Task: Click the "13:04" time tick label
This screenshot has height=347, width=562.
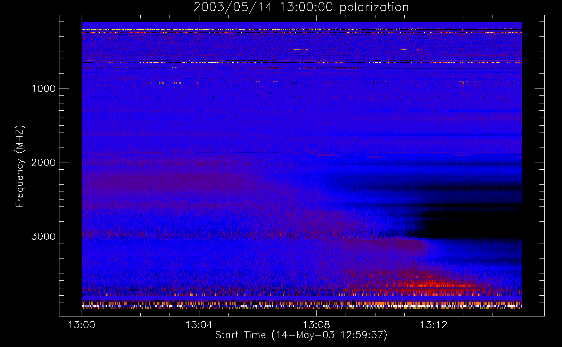Action: coord(199,325)
